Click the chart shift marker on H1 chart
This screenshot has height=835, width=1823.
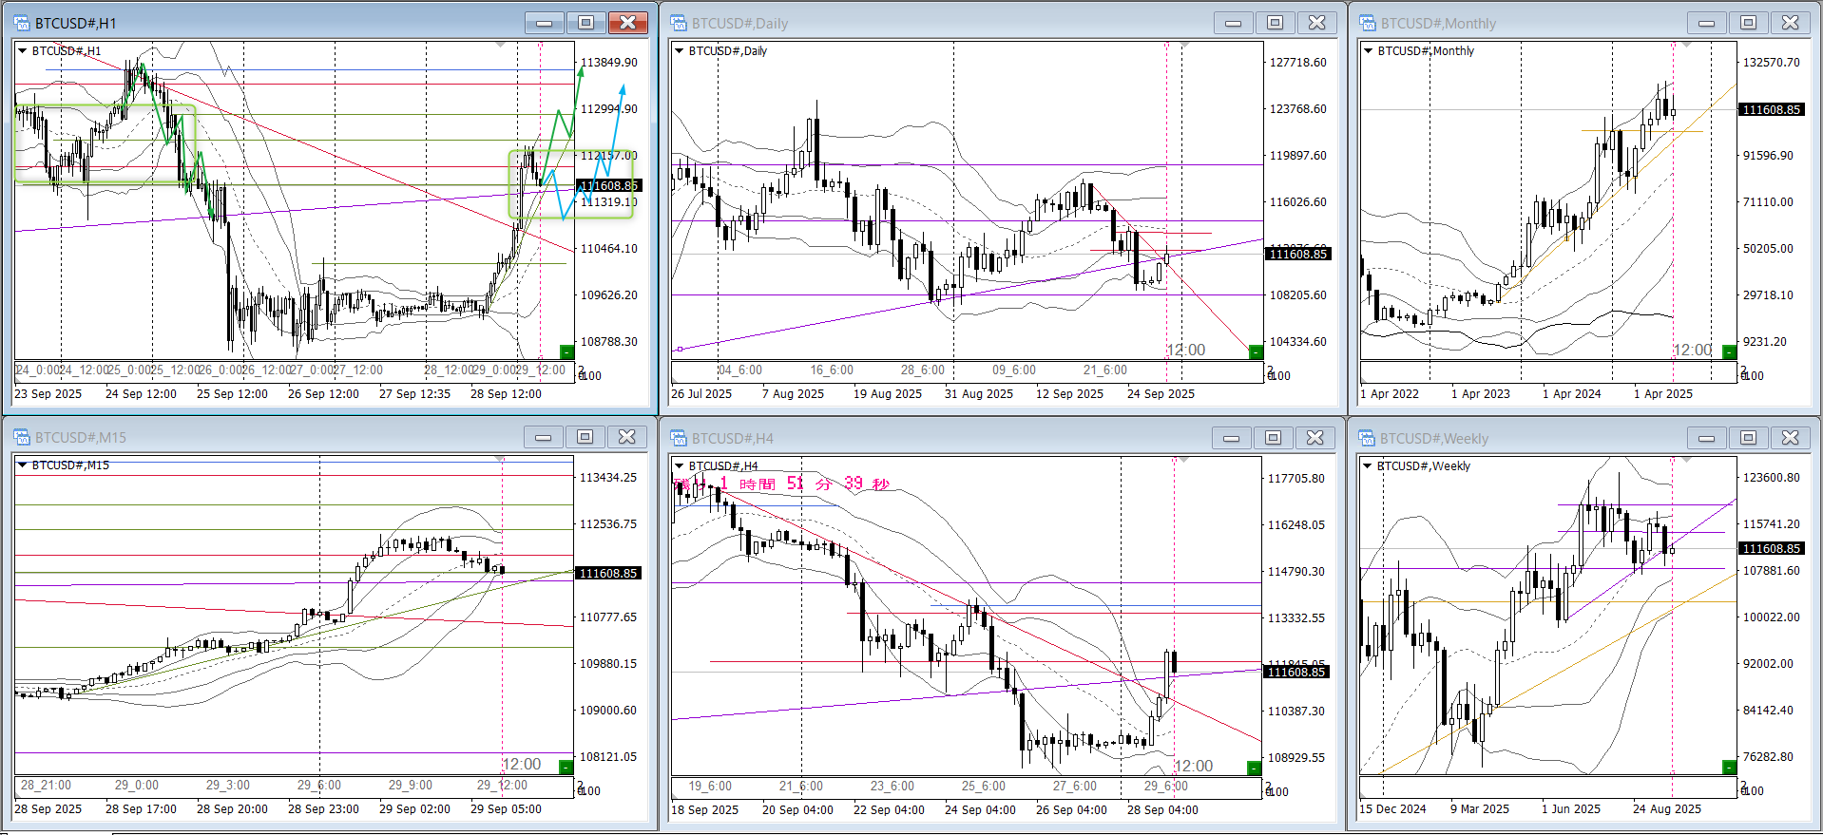[501, 45]
